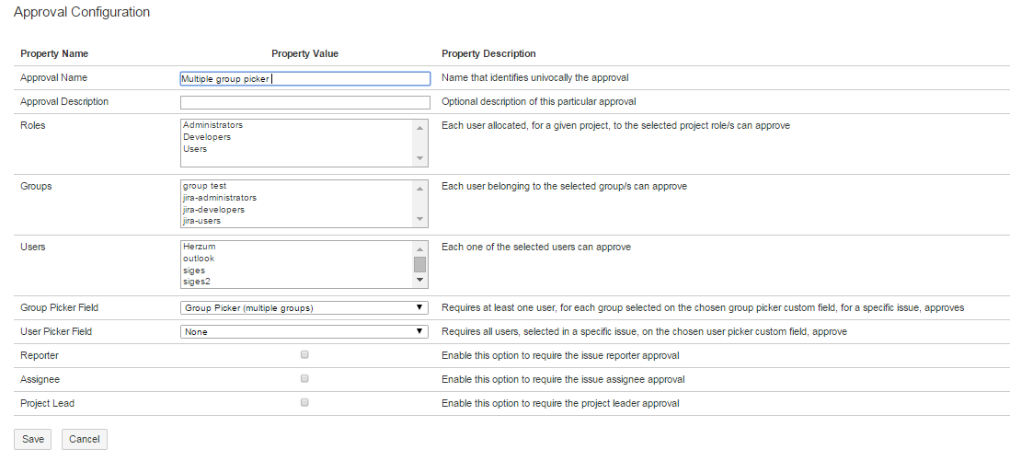Select Administrators in the Roles list
This screenshot has width=1010, height=461.
coord(212,125)
